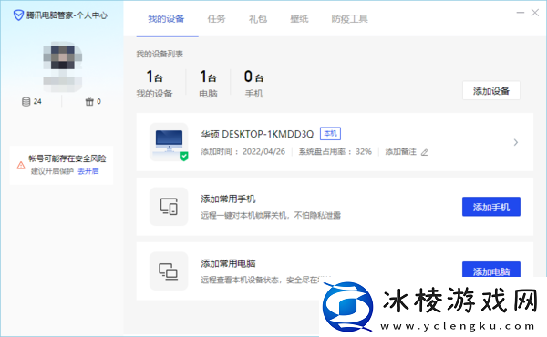Image resolution: width=547 pixels, height=337 pixels.
Task: Click the 添加电脑 blue button
Action: pyautogui.click(x=491, y=270)
